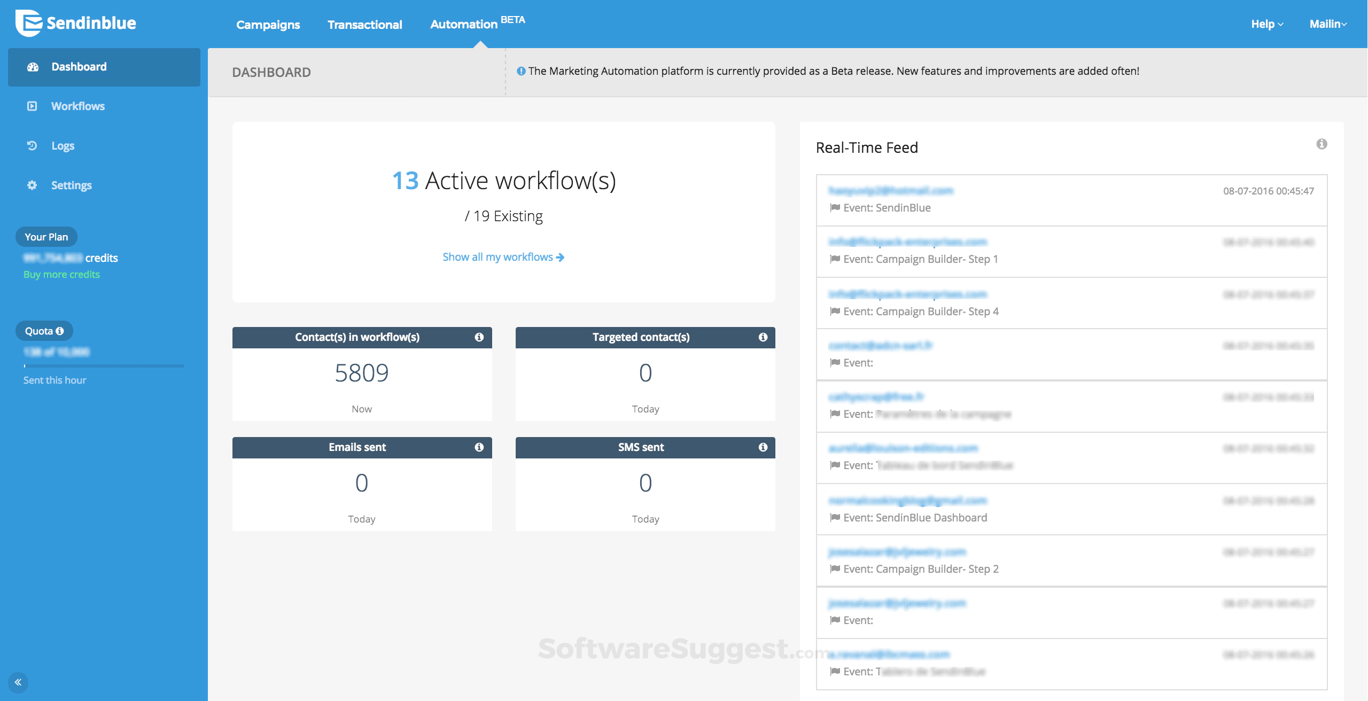
Task: Click Buy more credits
Action: pos(61,274)
